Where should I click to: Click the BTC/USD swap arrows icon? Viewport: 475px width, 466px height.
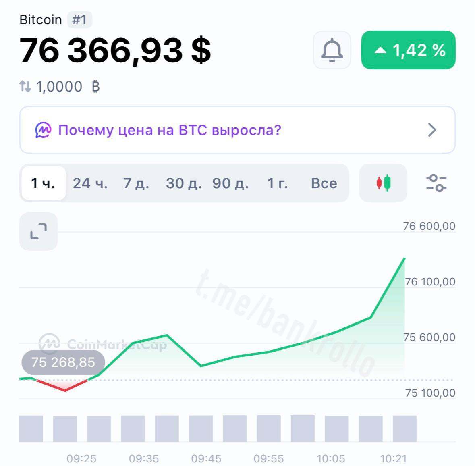pos(25,86)
